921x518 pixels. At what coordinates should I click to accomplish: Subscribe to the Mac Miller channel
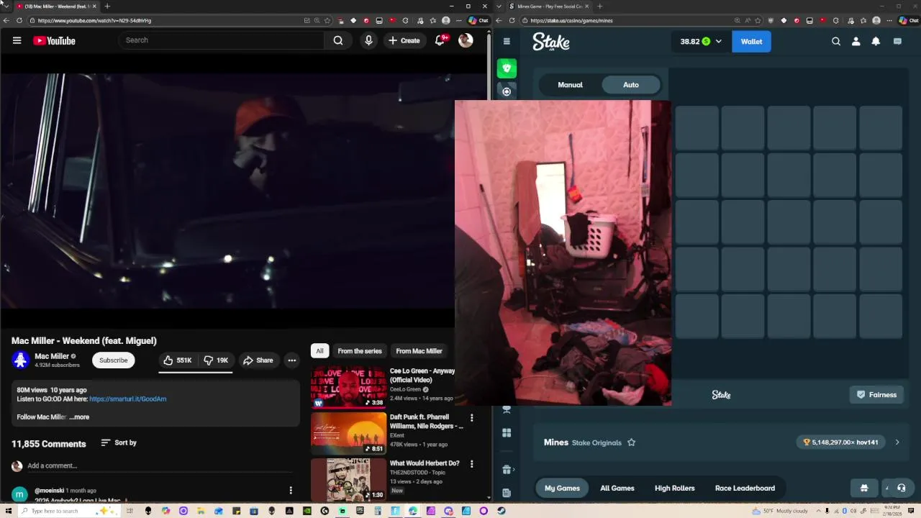click(113, 360)
